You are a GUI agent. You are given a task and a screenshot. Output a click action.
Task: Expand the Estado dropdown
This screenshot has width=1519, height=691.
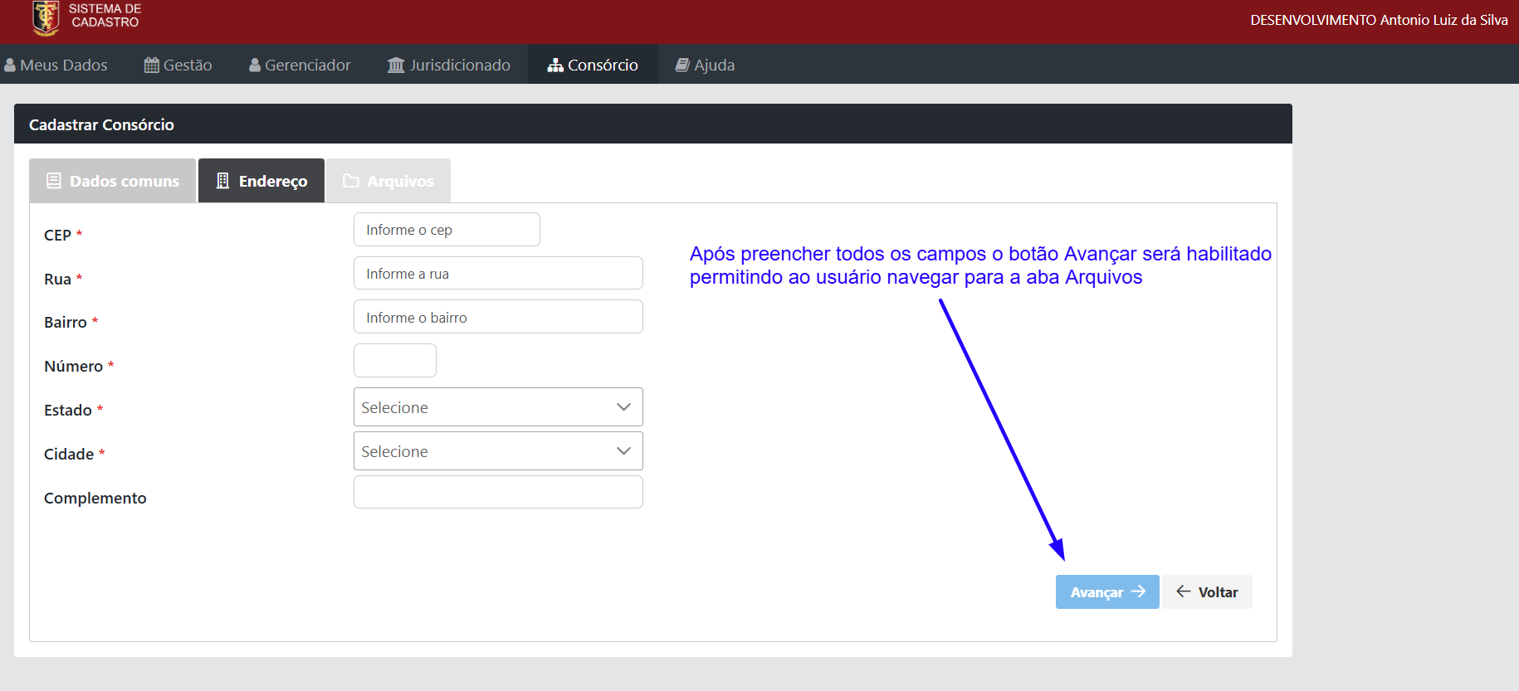(x=498, y=407)
